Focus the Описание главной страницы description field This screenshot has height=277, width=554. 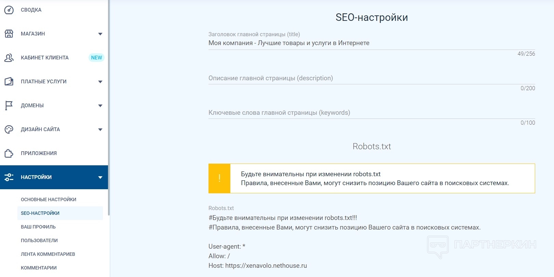point(371,78)
